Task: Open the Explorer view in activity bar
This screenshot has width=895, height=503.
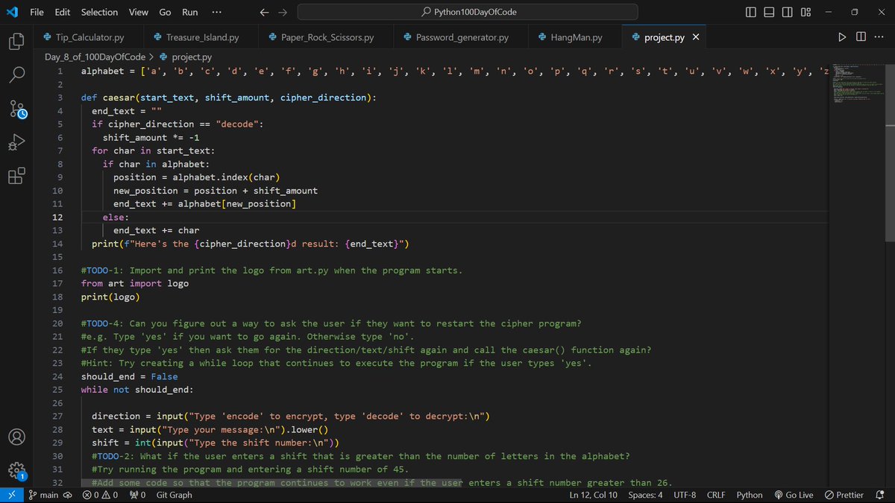Action: (17, 42)
